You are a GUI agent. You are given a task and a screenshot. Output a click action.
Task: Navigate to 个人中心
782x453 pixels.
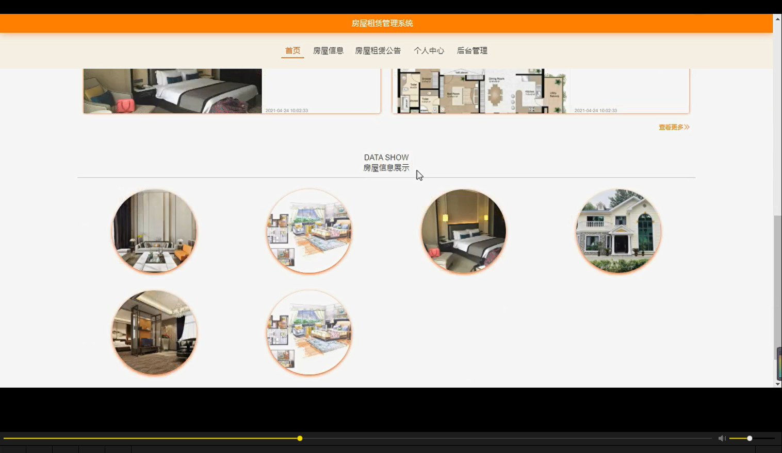pyautogui.click(x=429, y=50)
